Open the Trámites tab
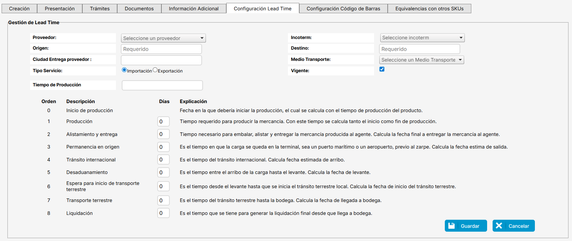This screenshot has height=241, width=572. pyautogui.click(x=100, y=9)
